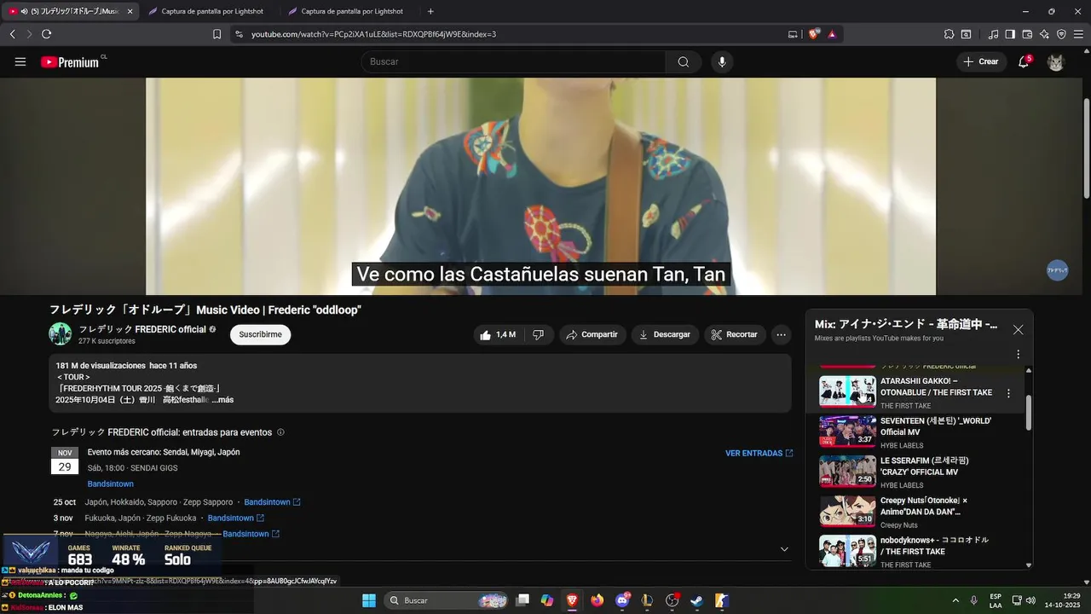Click VER ENTRADAS link
This screenshot has height=614, width=1091.
(x=759, y=453)
